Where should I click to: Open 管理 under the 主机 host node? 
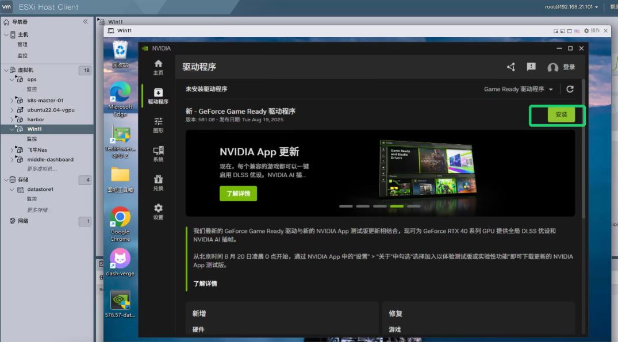point(22,44)
